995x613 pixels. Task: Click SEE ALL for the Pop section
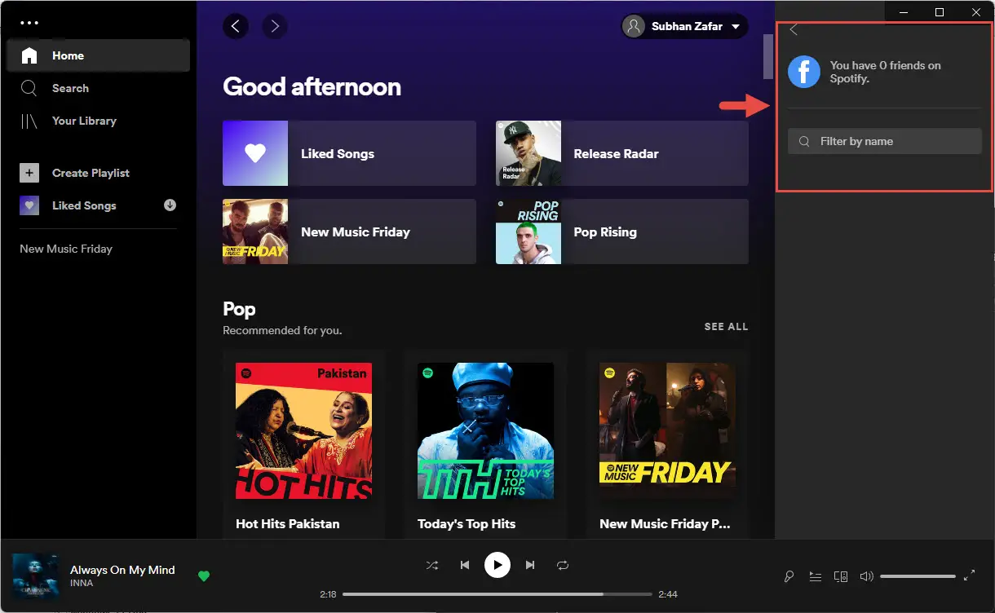(x=726, y=326)
